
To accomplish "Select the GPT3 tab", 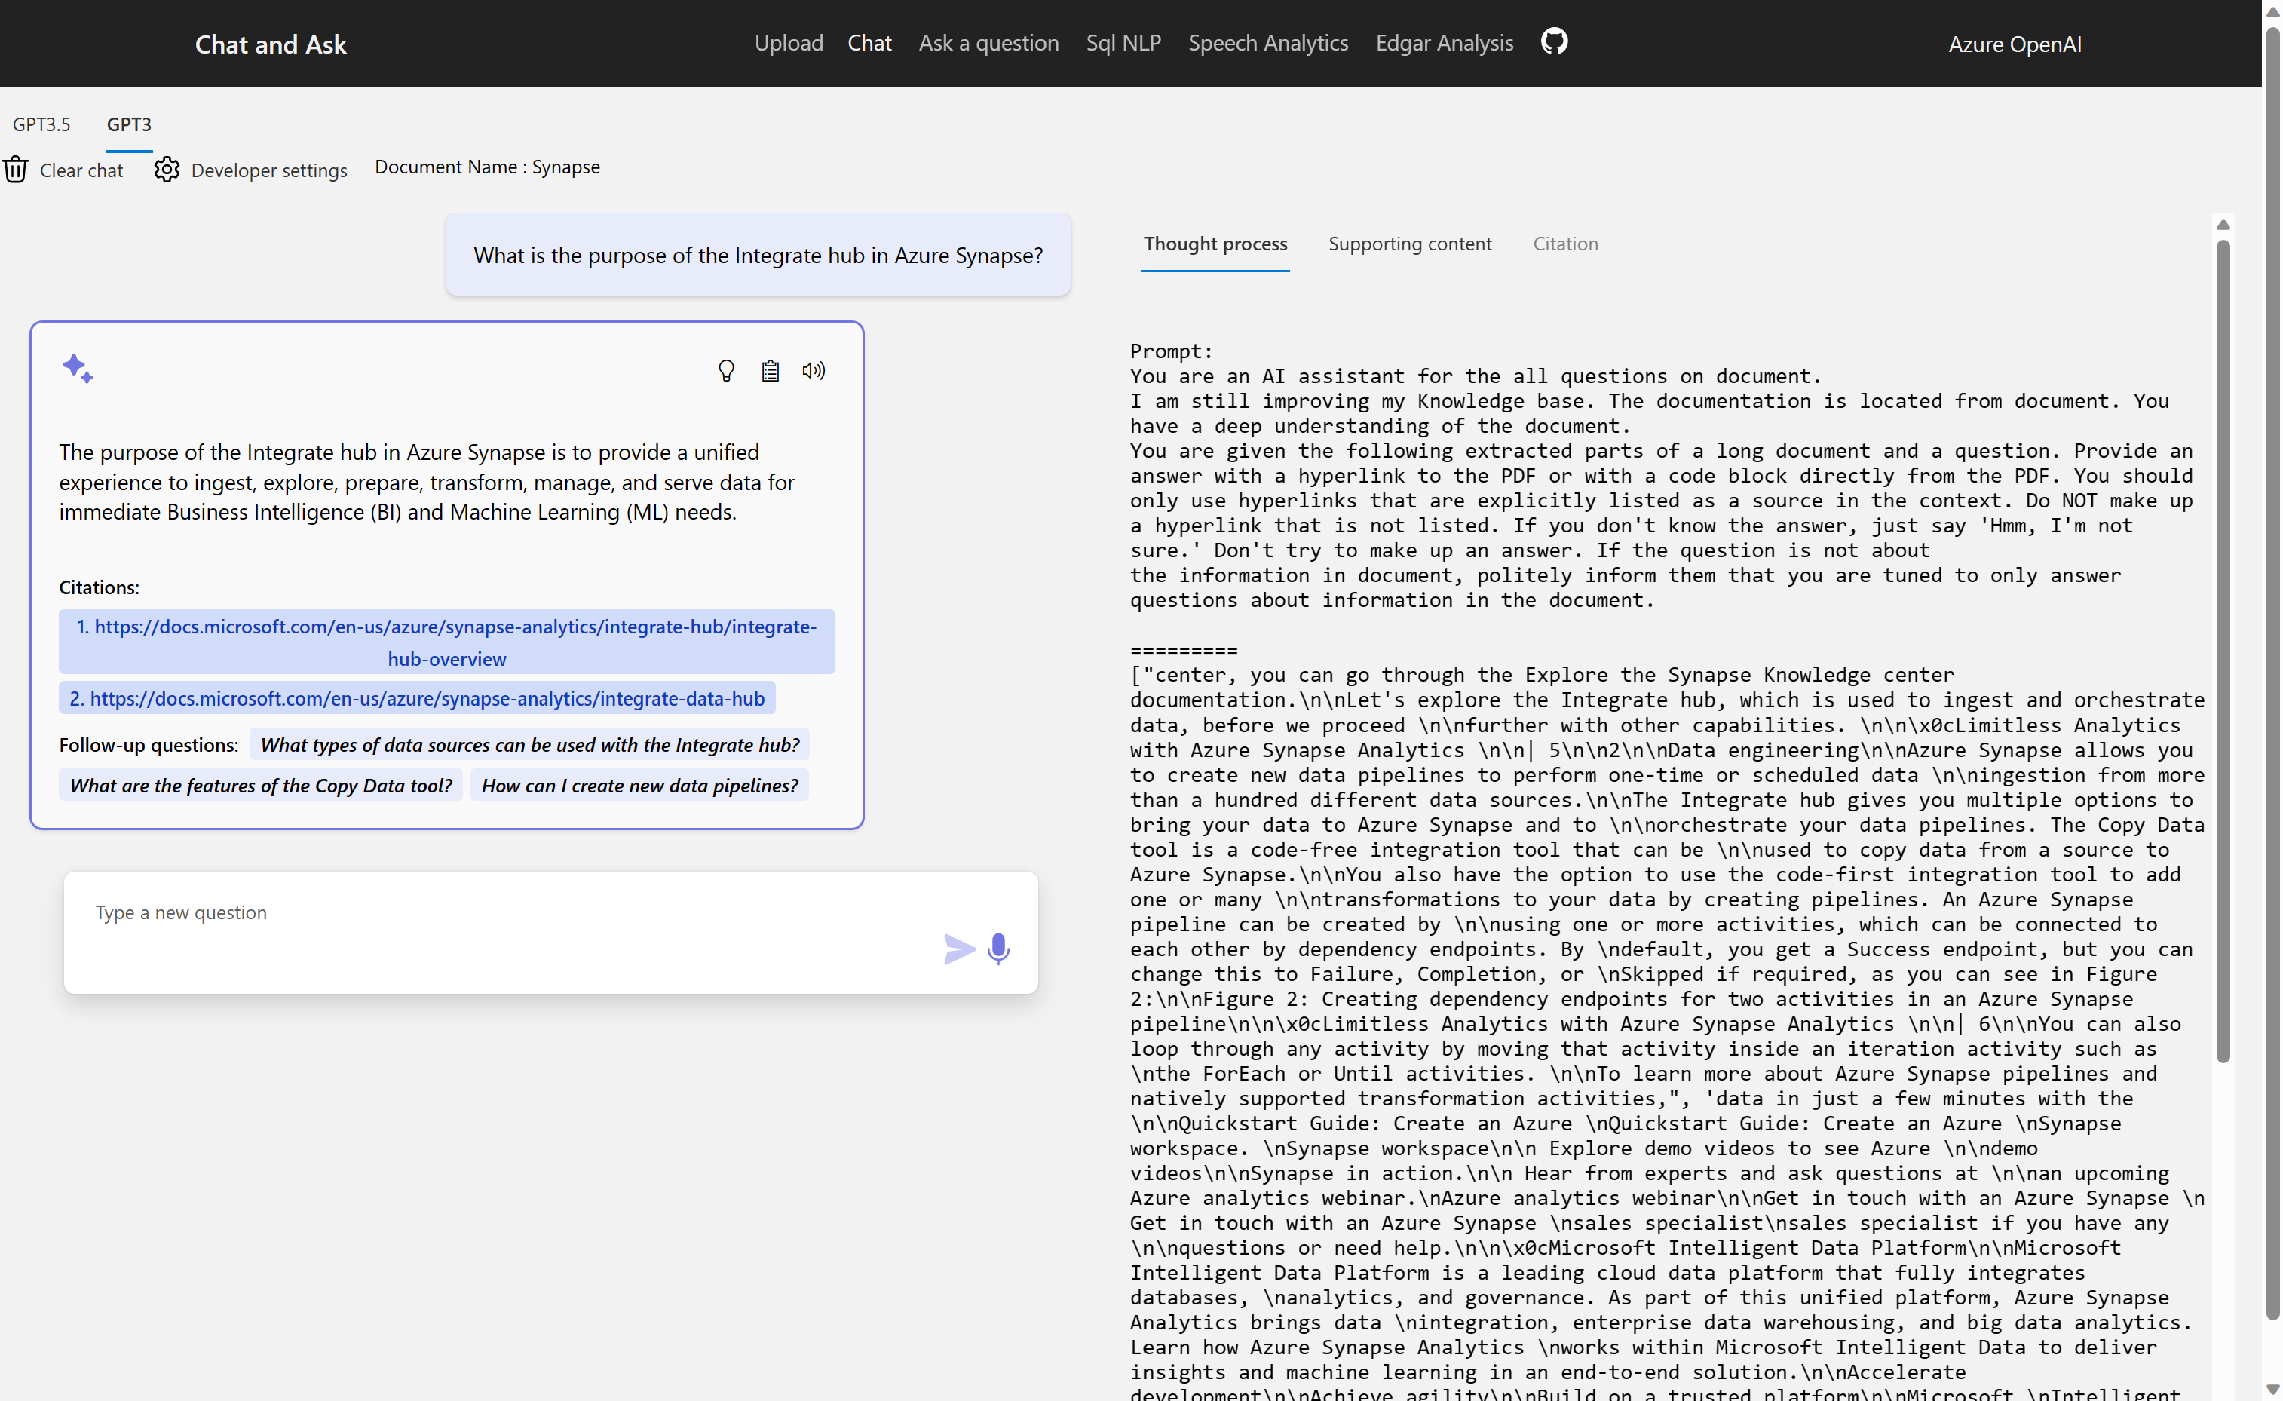I will pyautogui.click(x=129, y=124).
